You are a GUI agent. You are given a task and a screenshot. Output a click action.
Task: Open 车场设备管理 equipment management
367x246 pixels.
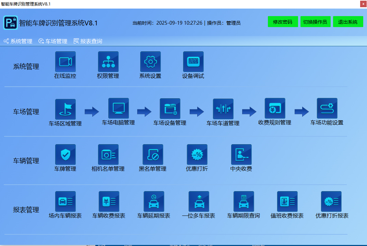(170, 108)
